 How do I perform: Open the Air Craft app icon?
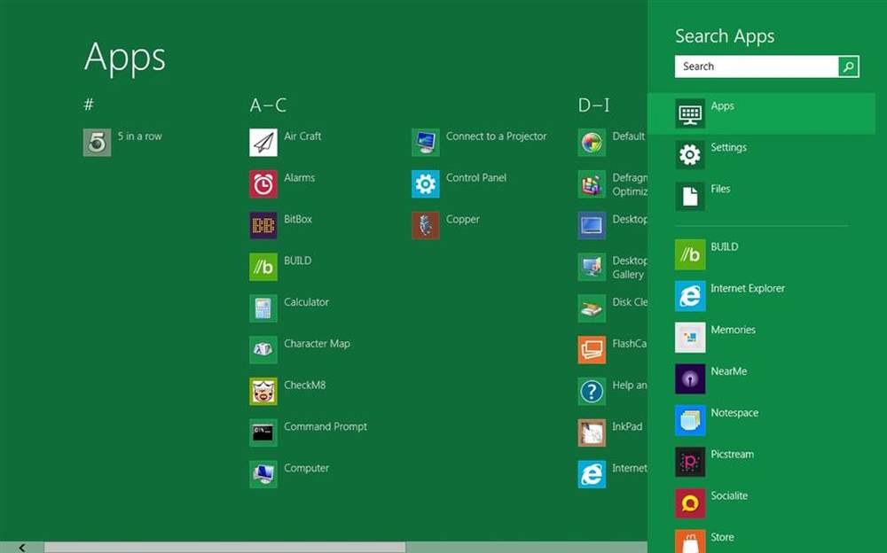tap(263, 143)
